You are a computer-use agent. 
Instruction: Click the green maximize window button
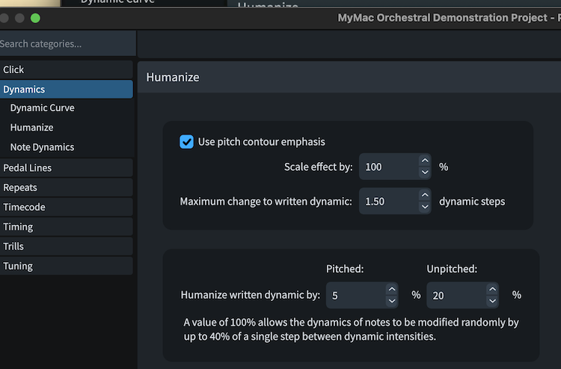[36, 17]
